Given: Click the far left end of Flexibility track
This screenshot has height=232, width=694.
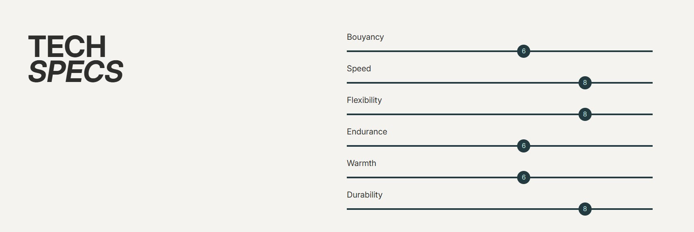Looking at the screenshot, I should [x=348, y=114].
